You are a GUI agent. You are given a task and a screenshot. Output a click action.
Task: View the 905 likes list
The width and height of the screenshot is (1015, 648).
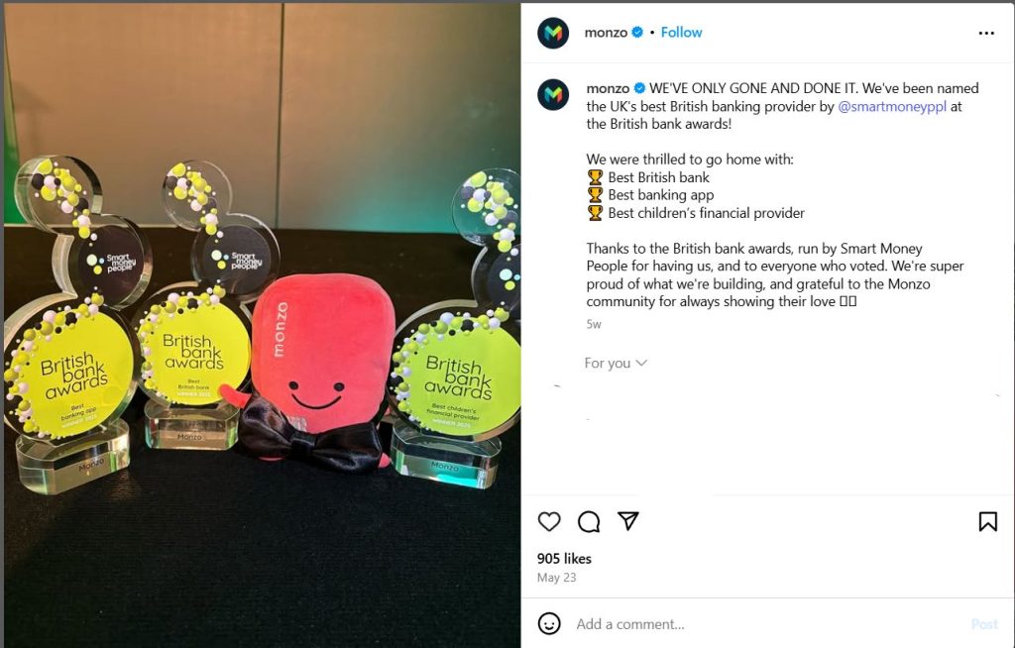564,559
